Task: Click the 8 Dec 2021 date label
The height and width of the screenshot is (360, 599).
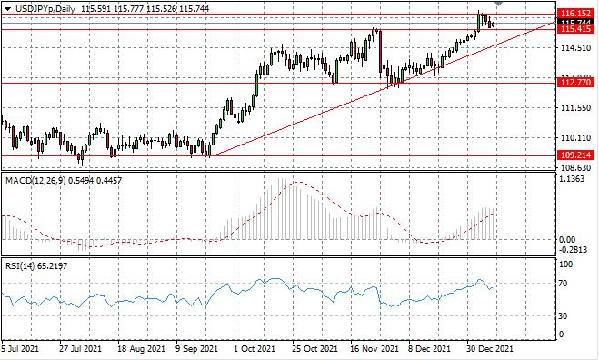Action: pyautogui.click(x=430, y=349)
